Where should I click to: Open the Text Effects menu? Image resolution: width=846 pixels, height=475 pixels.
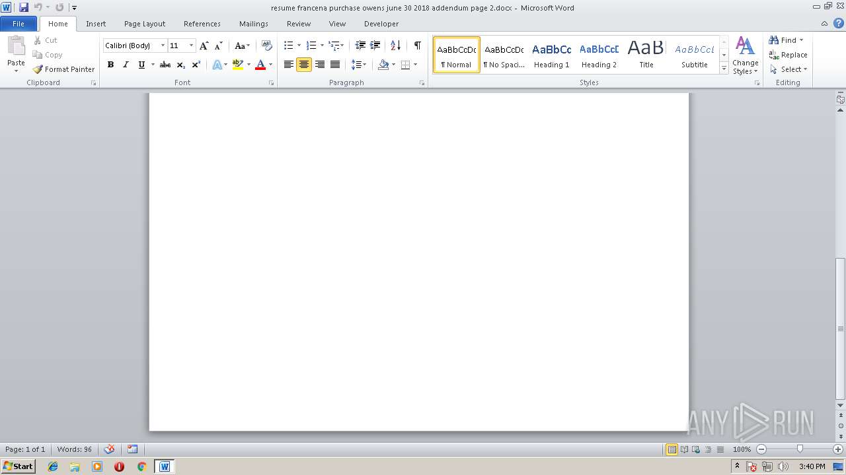(219, 65)
